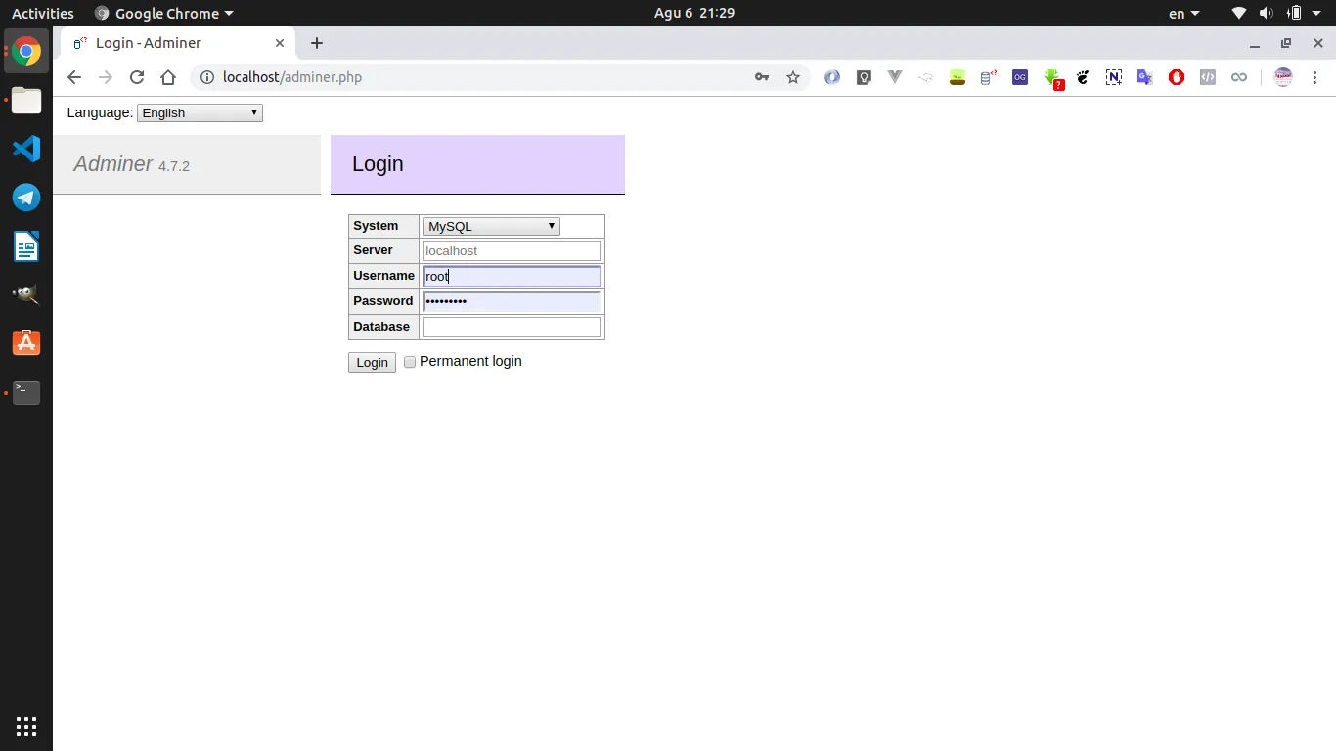The image size is (1336, 751).
Task: Click the green sprout extension icon
Action: 957,77
